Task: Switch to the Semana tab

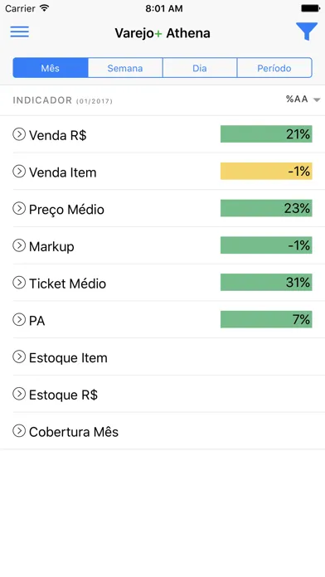Action: tap(125, 68)
